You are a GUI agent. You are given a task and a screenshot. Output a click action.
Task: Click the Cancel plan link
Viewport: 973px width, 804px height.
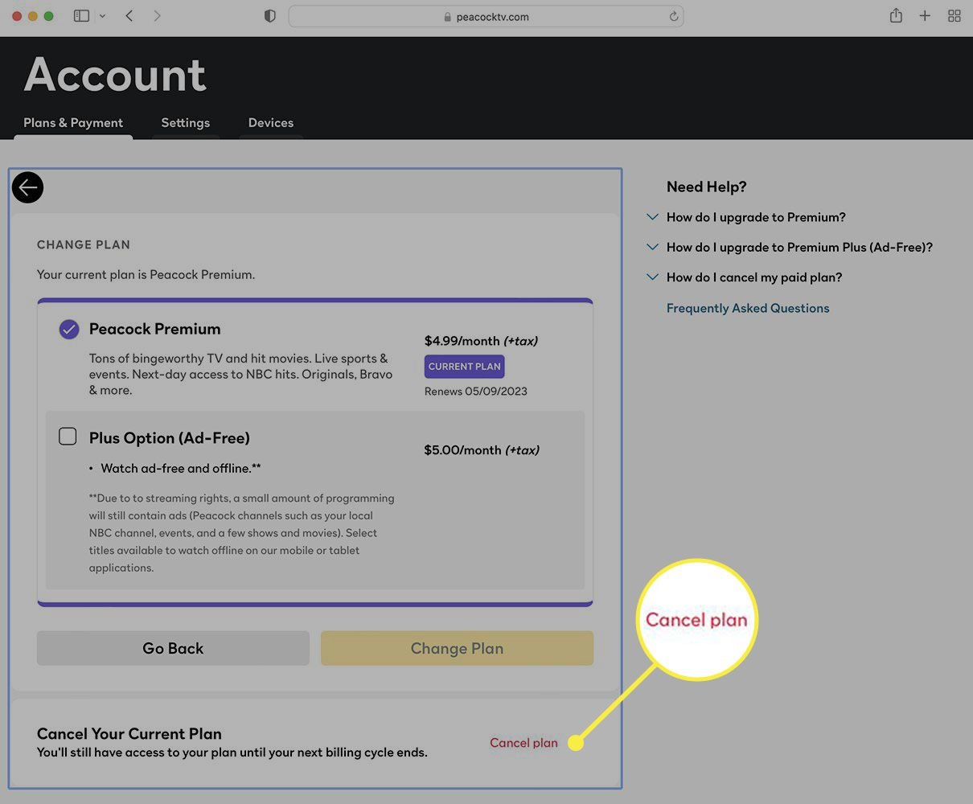(523, 742)
